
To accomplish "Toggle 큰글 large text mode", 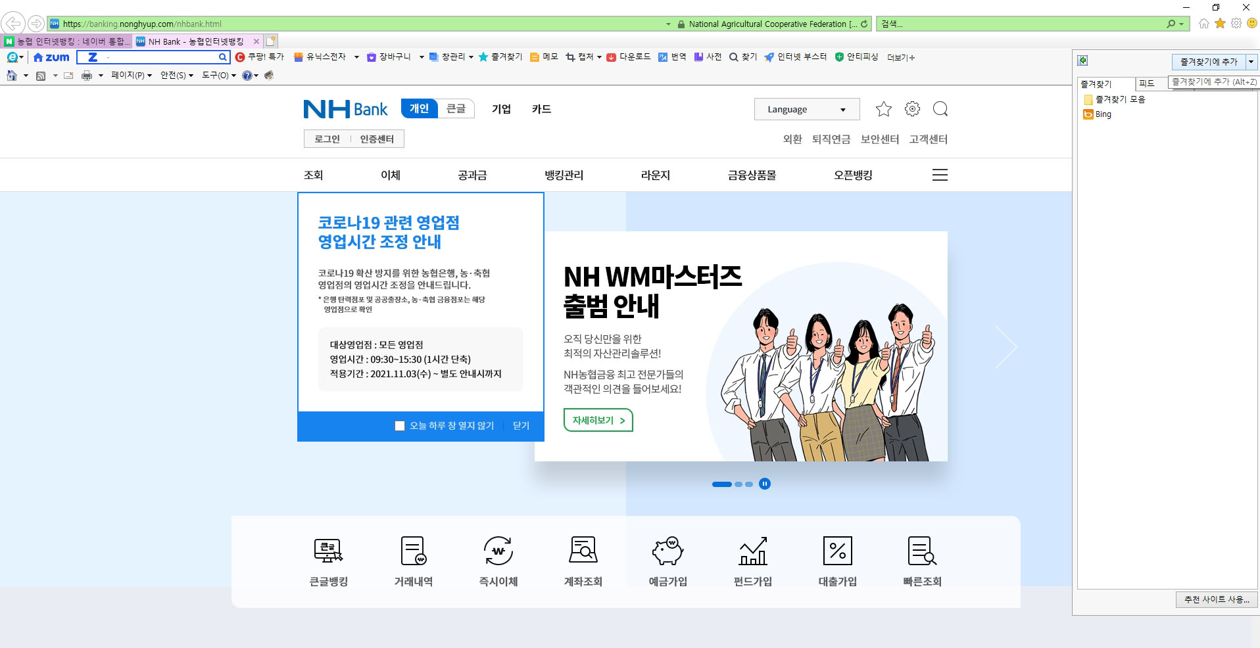I will (x=456, y=108).
